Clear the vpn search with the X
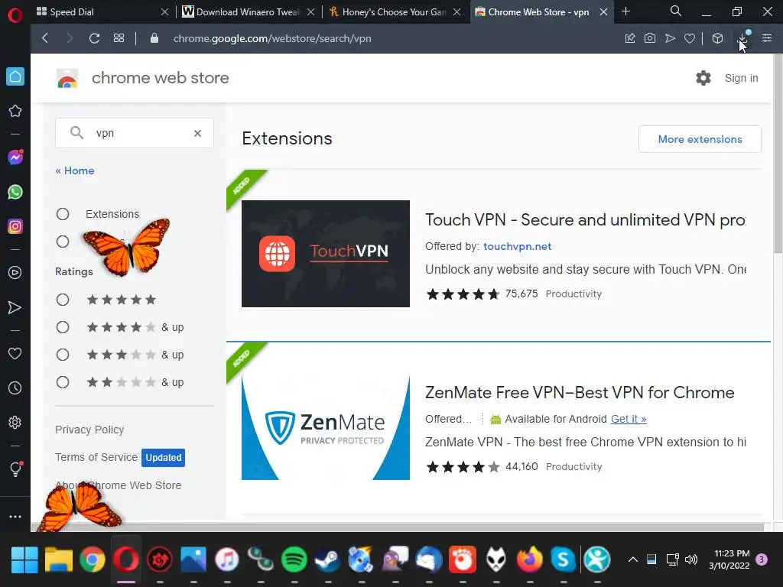 pyautogui.click(x=198, y=133)
